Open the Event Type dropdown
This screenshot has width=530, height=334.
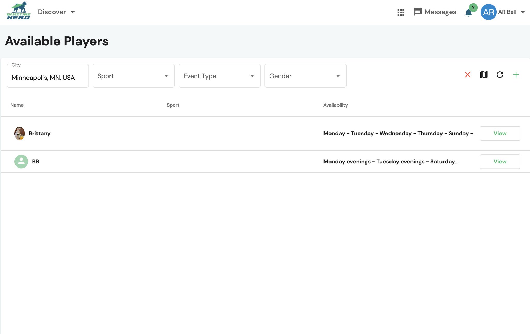(x=219, y=76)
